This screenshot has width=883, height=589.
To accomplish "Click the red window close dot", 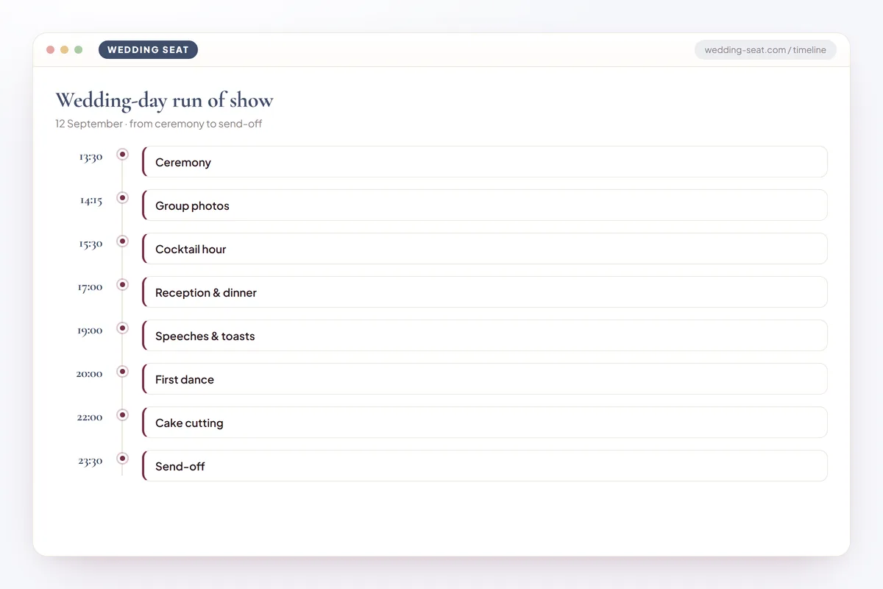I will click(x=51, y=50).
